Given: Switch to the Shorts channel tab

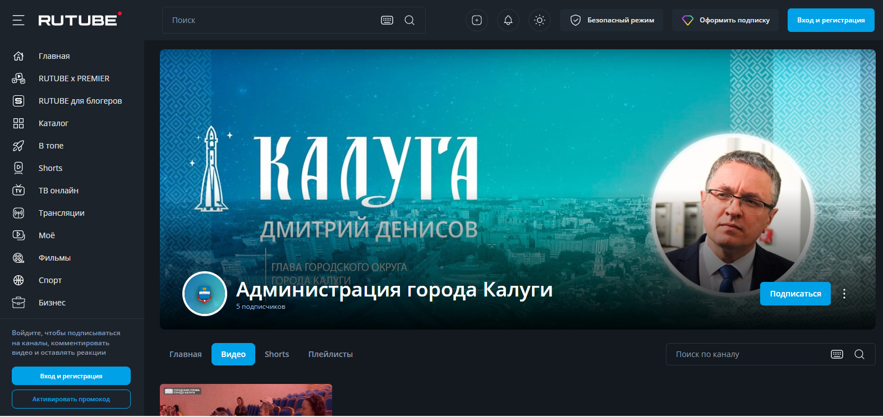Looking at the screenshot, I should pos(277,354).
